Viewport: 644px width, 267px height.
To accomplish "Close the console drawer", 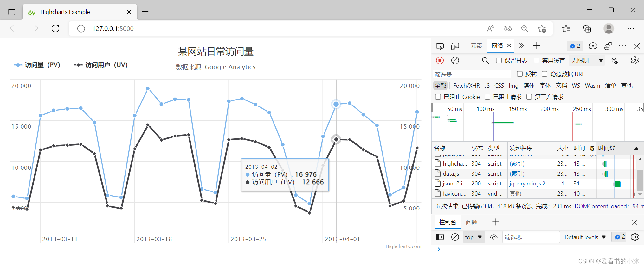I will [635, 222].
